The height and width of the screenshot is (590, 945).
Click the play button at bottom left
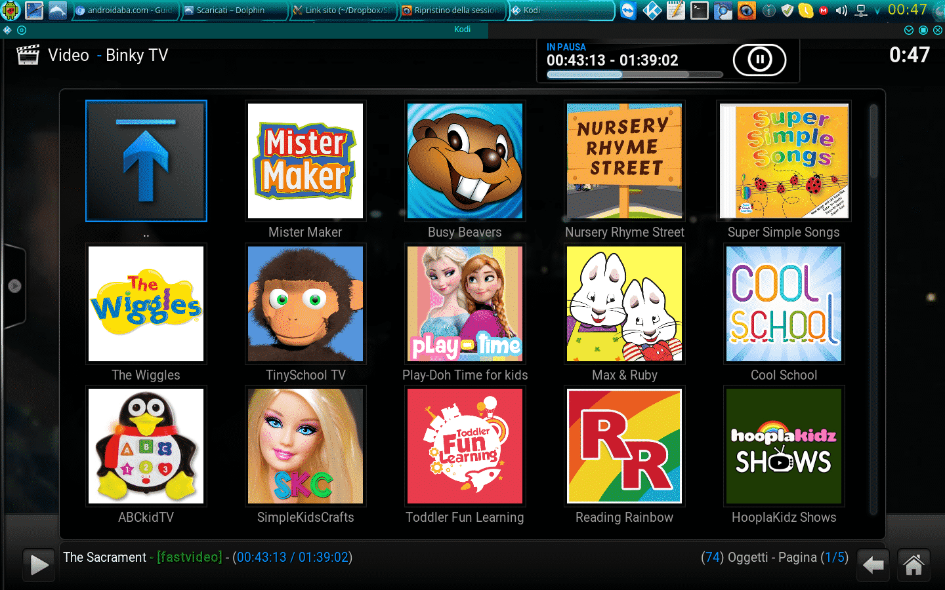[39, 564]
